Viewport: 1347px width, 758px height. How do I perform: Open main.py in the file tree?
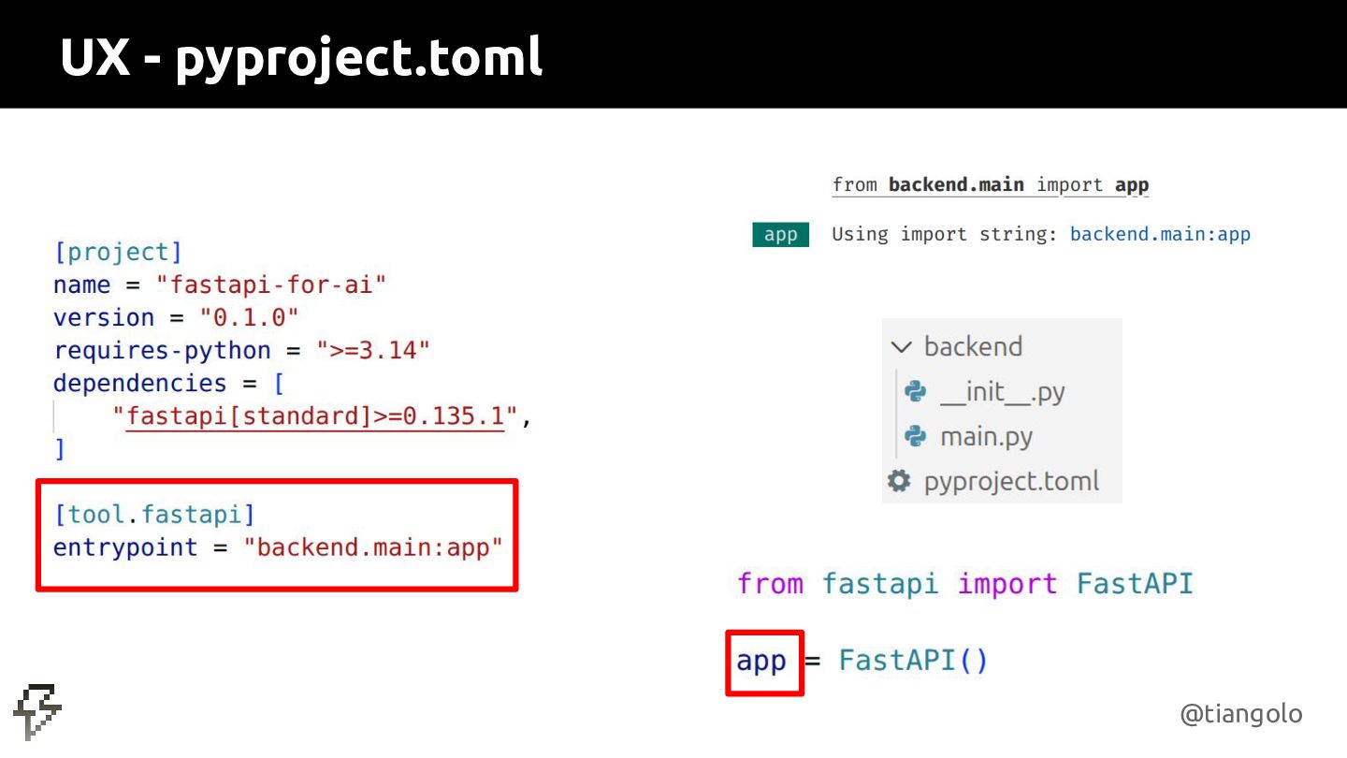point(986,436)
